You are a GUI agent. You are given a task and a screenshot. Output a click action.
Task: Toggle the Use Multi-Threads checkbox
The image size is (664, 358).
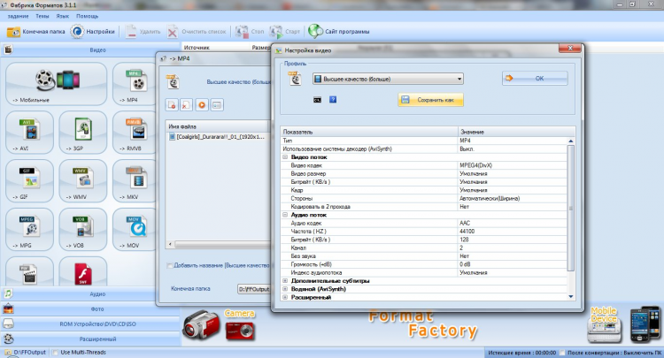(55, 353)
